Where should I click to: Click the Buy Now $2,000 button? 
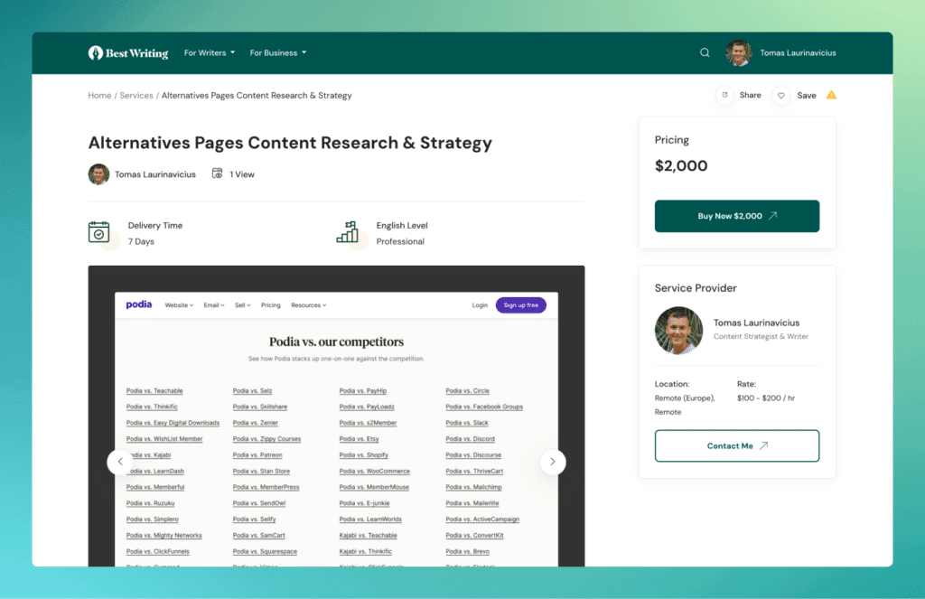(x=737, y=216)
